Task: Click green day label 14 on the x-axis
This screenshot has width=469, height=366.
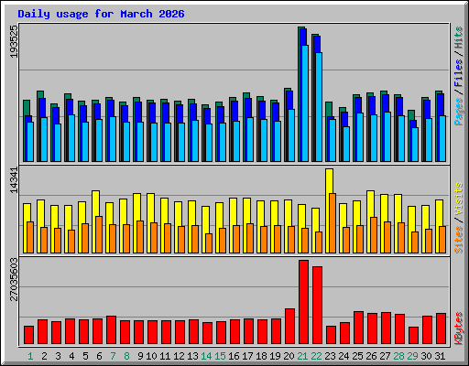Action: click(206, 356)
